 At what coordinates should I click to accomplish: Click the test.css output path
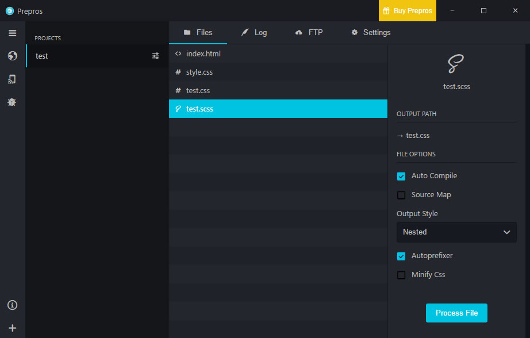coord(417,136)
